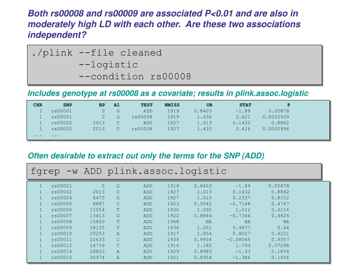Image resolution: width=357 pixels, height=268 pixels.
Task: Click 'rs00007' in the lower table
Action: coord(61,216)
